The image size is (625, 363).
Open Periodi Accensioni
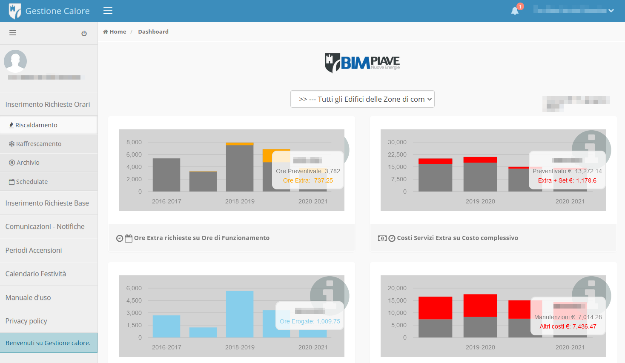(x=49, y=250)
